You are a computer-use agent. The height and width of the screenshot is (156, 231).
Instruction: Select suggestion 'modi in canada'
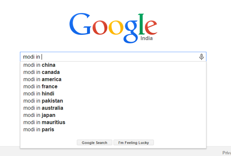click(113, 72)
